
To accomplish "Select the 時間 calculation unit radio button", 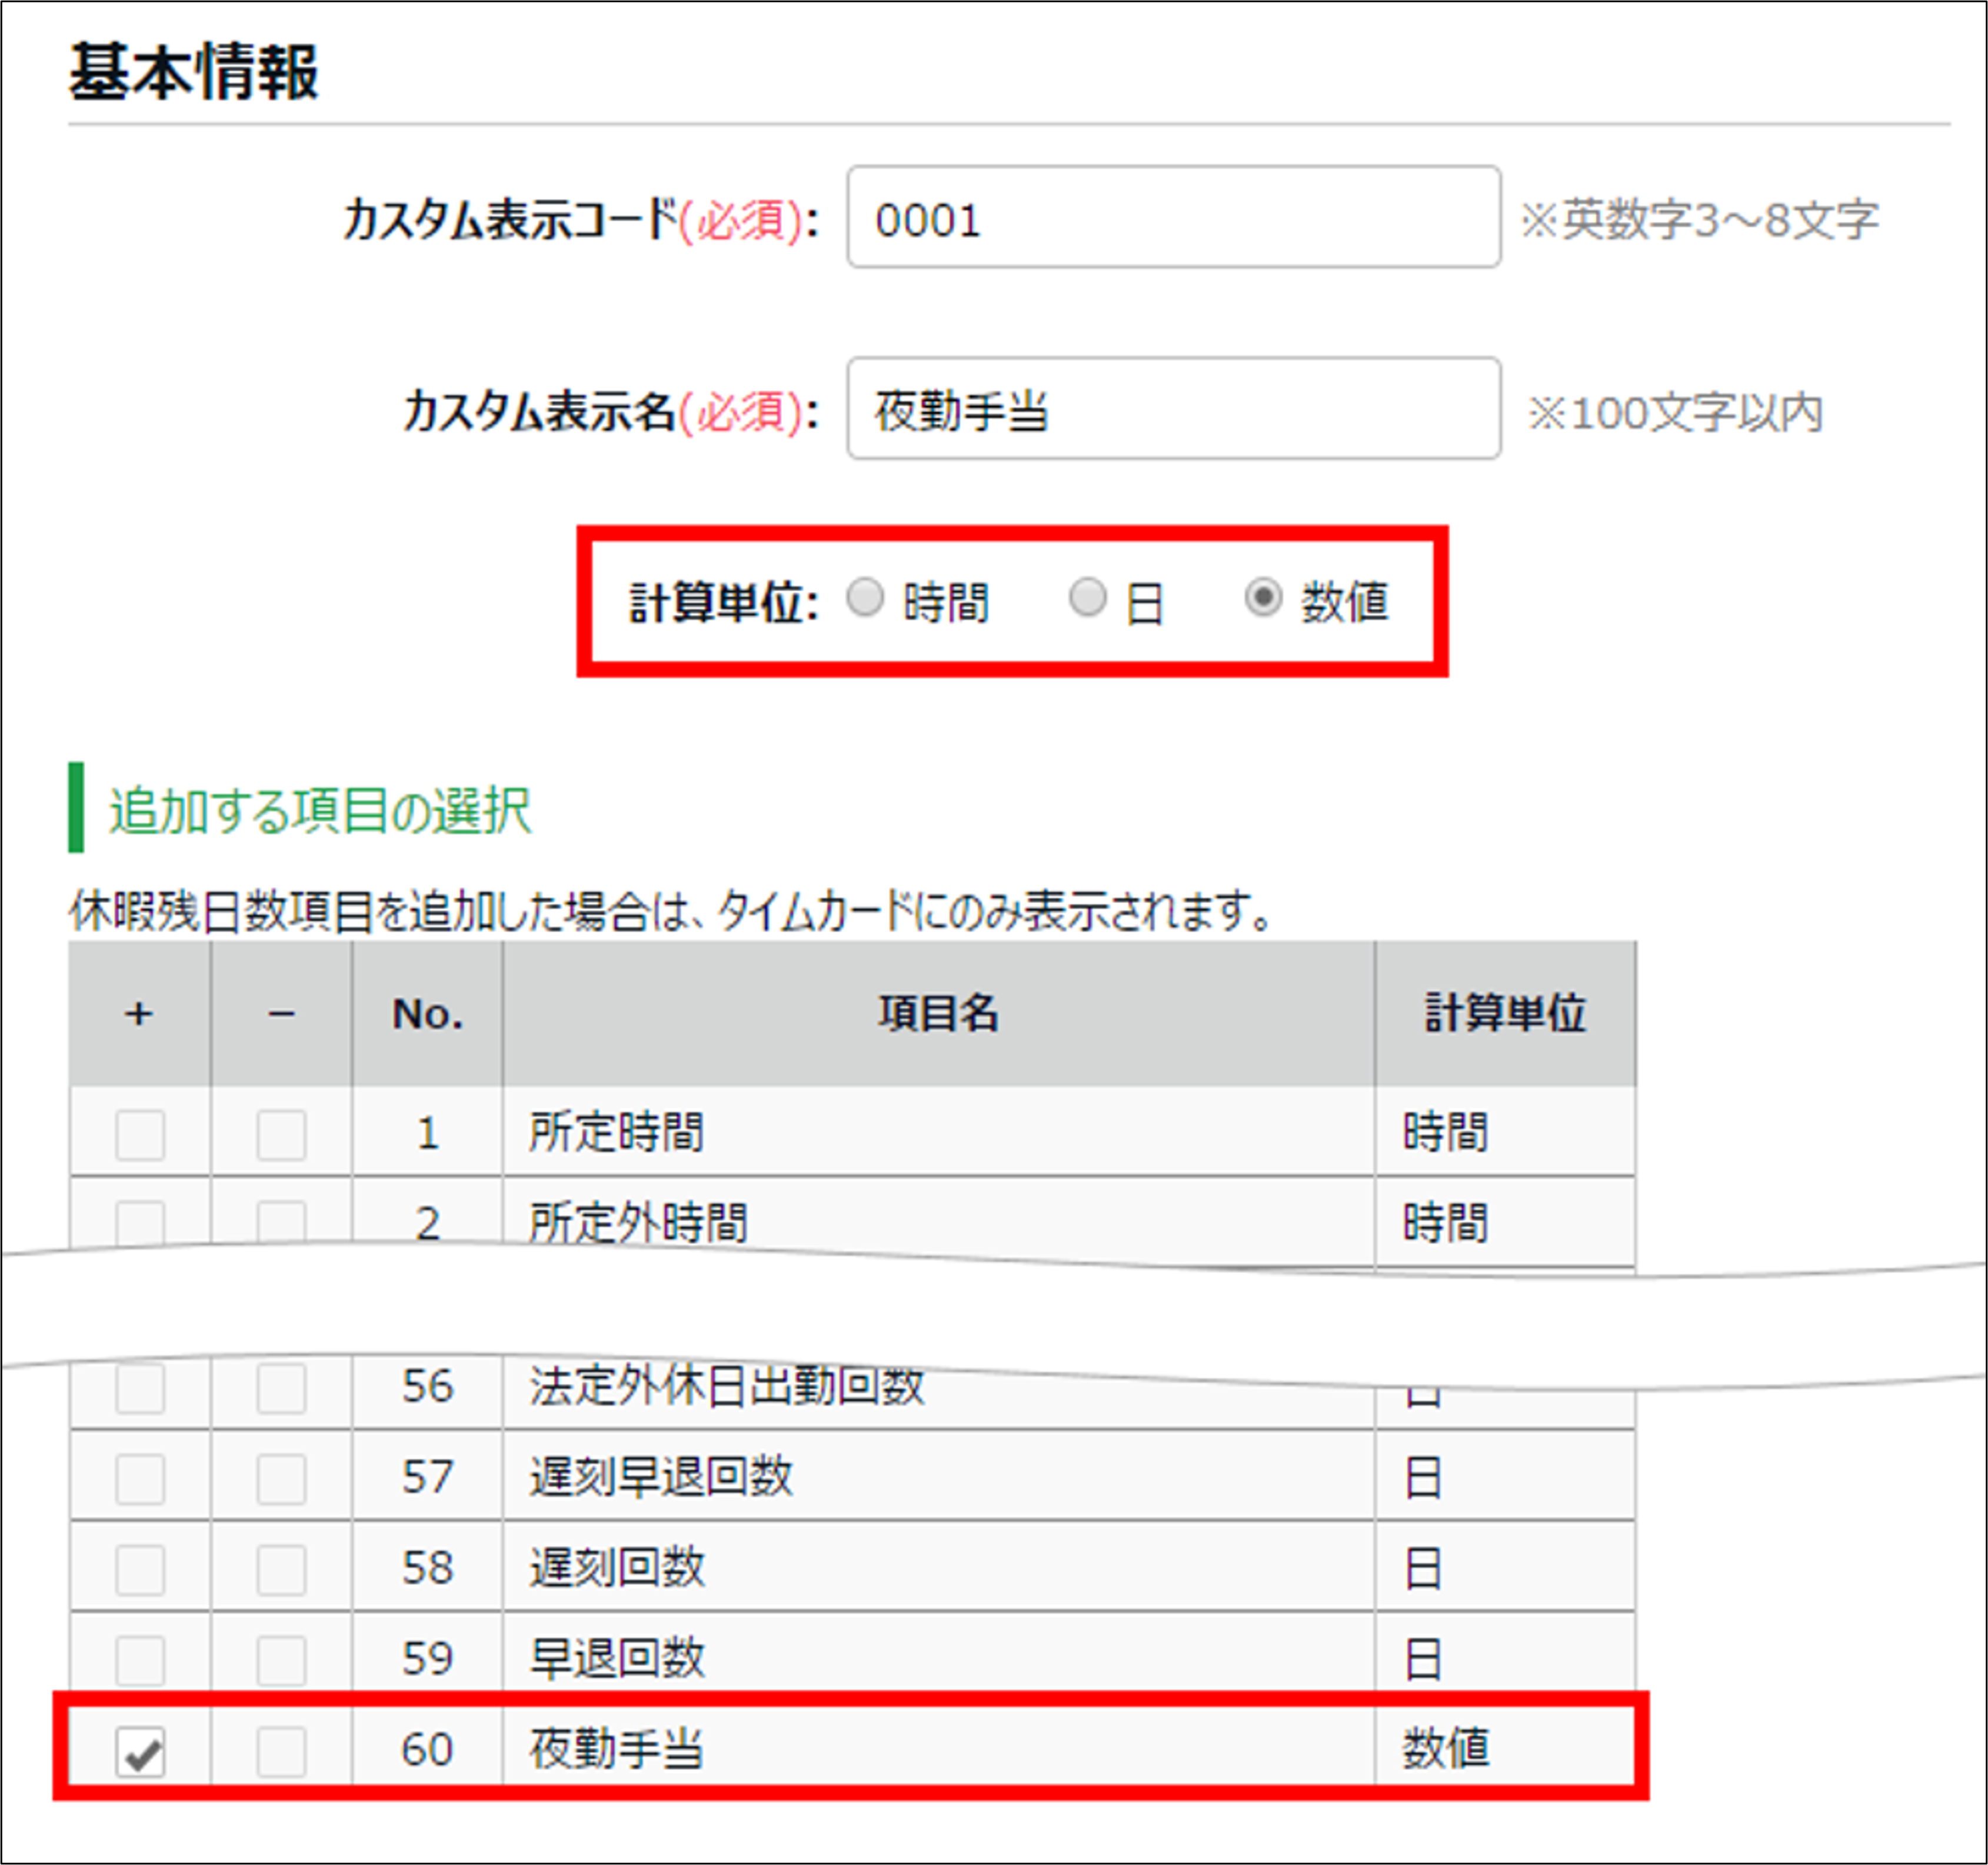I will 865,598.
